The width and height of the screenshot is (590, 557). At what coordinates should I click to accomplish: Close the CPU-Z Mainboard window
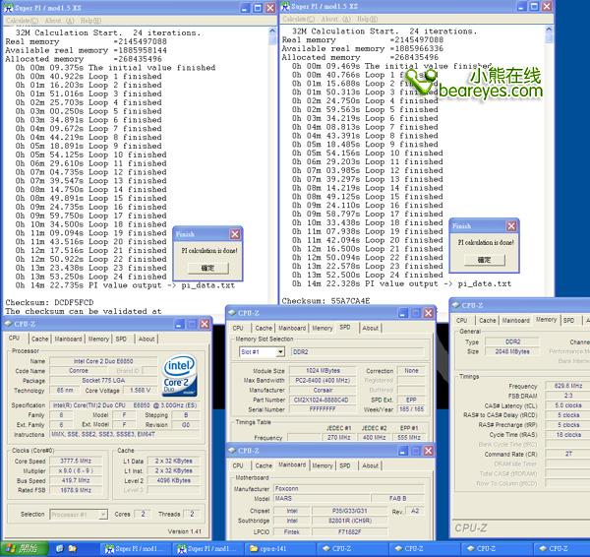[428, 451]
